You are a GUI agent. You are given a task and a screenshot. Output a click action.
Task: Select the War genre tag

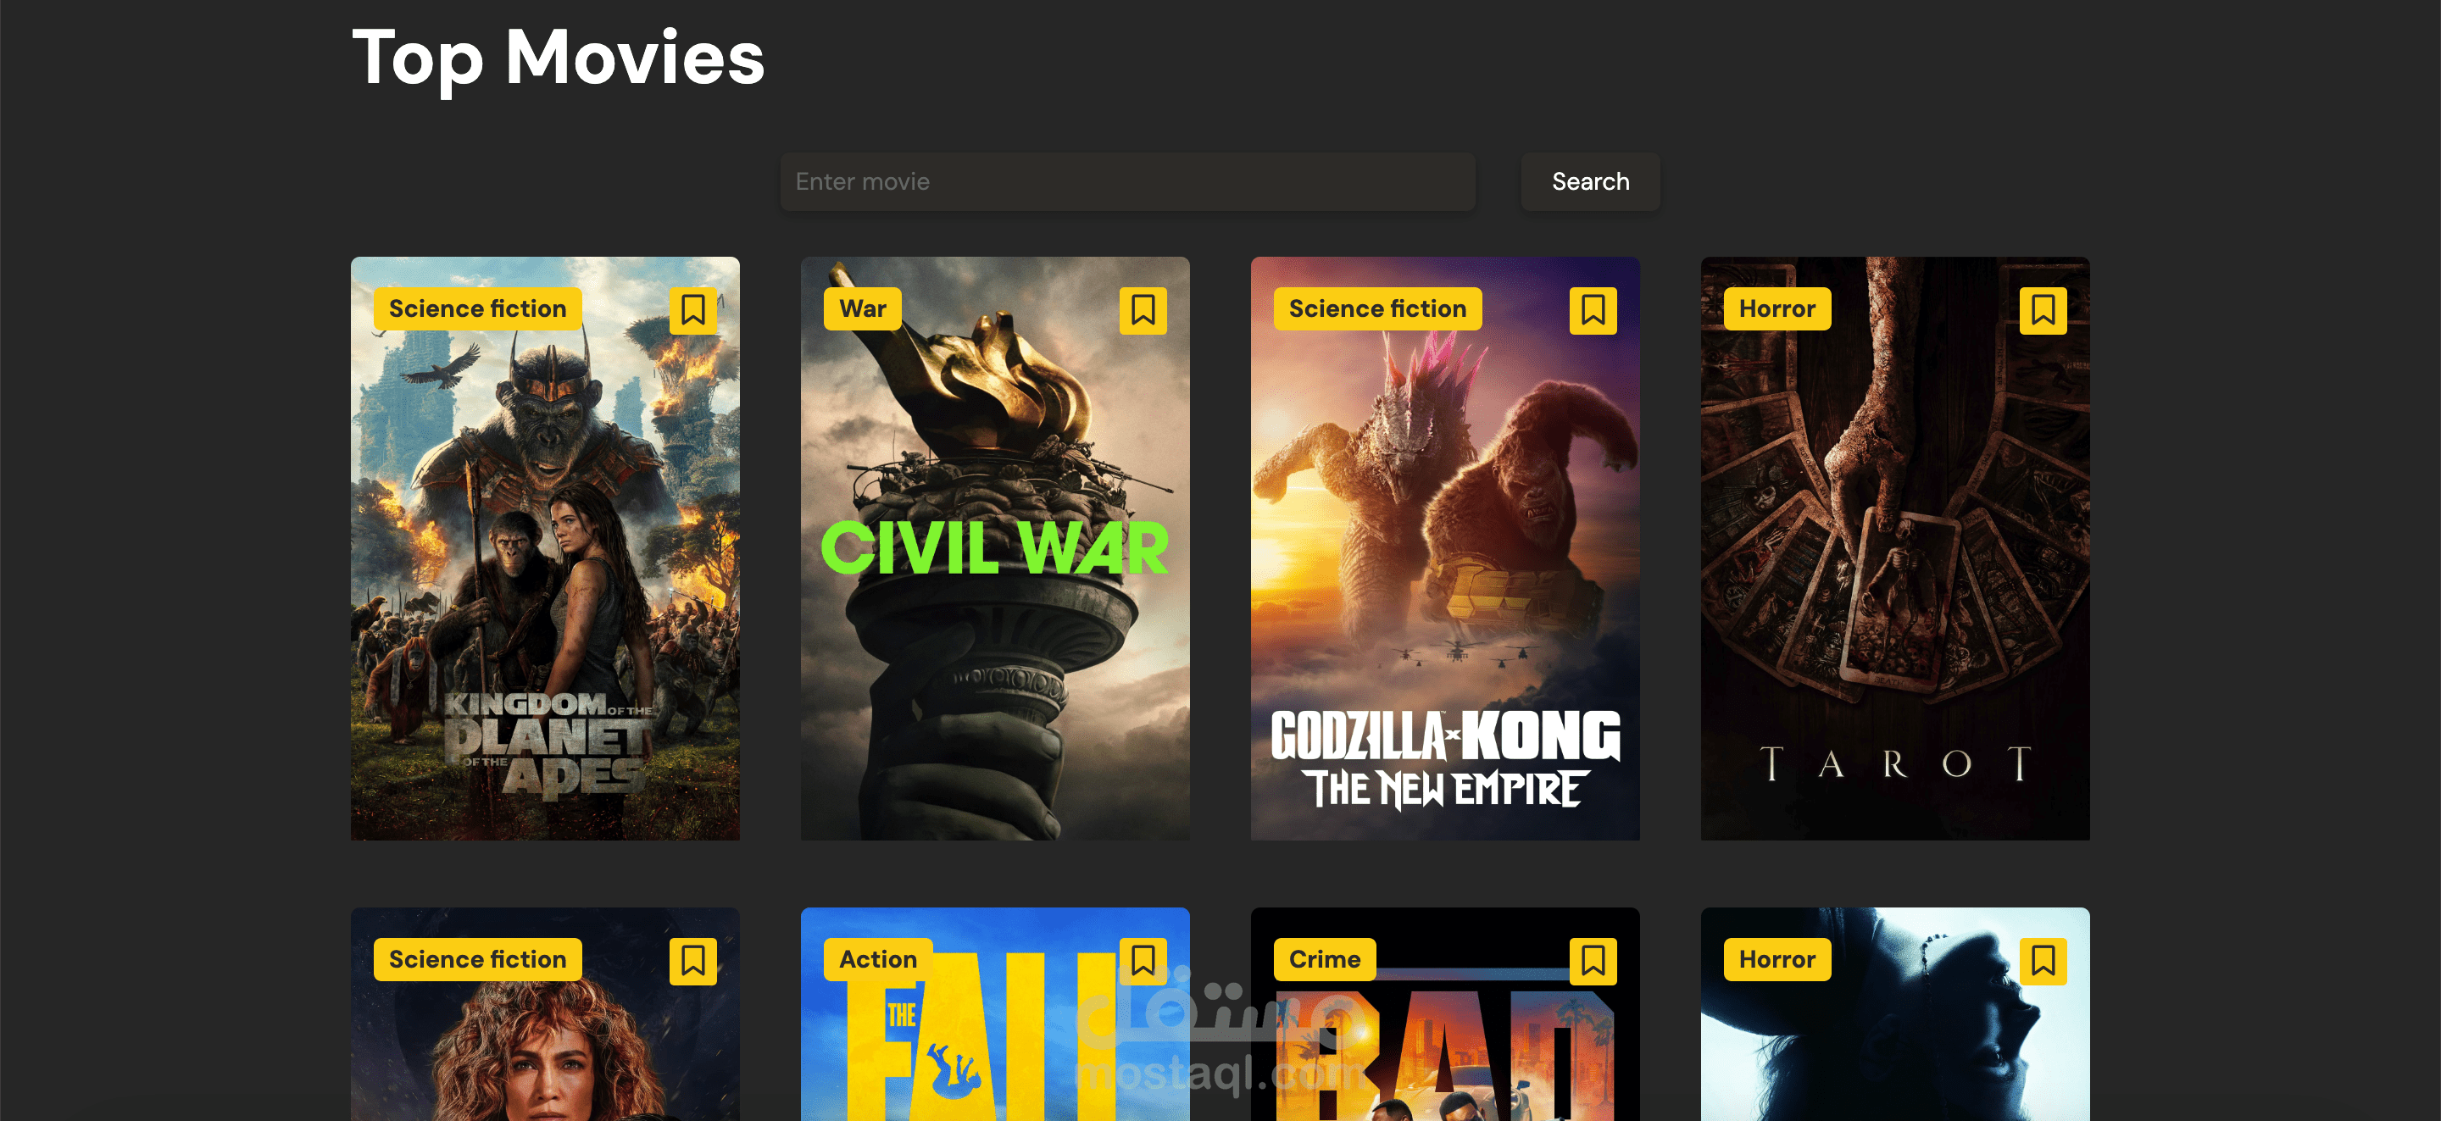tap(862, 309)
